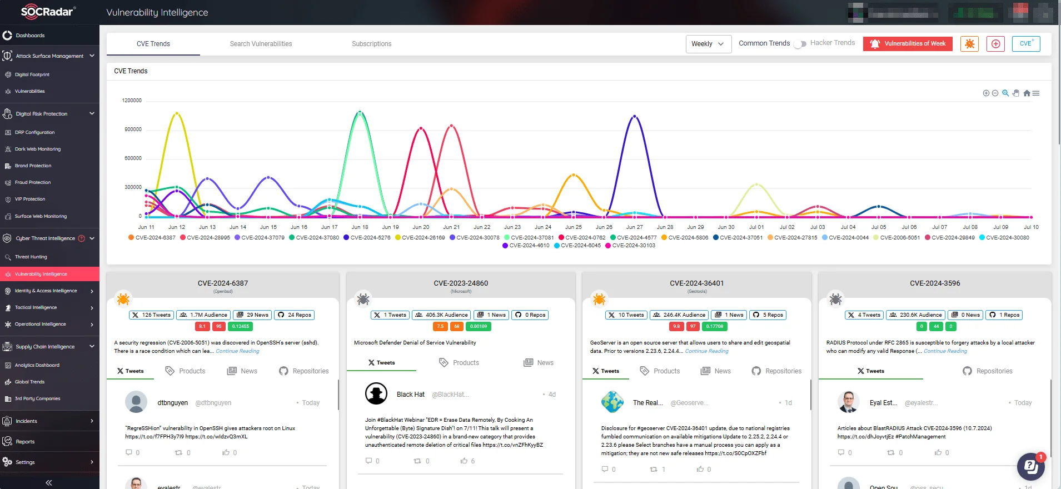Toggle CVE-2024-28995 series in chart legend
1061x489 pixels.
coord(205,237)
